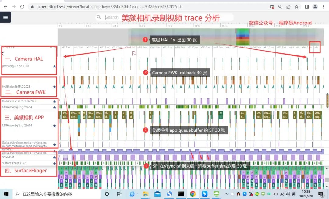Open the volume speaker tray icon
Screen dimensions: 329x199
[288, 194]
